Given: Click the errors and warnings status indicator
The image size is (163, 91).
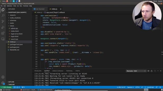Looking at the screenshot, I should (x=17, y=87).
